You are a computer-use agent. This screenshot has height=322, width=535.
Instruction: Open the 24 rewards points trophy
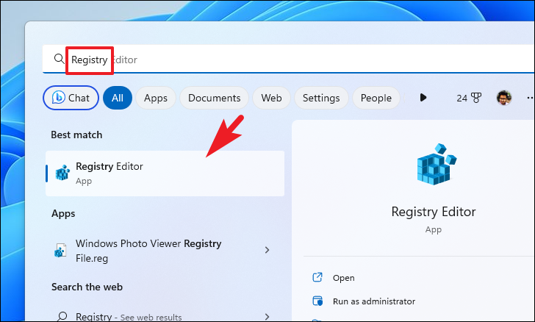point(469,98)
